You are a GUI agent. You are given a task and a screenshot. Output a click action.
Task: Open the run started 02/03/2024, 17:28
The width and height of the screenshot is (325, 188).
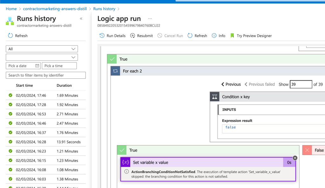point(46,105)
